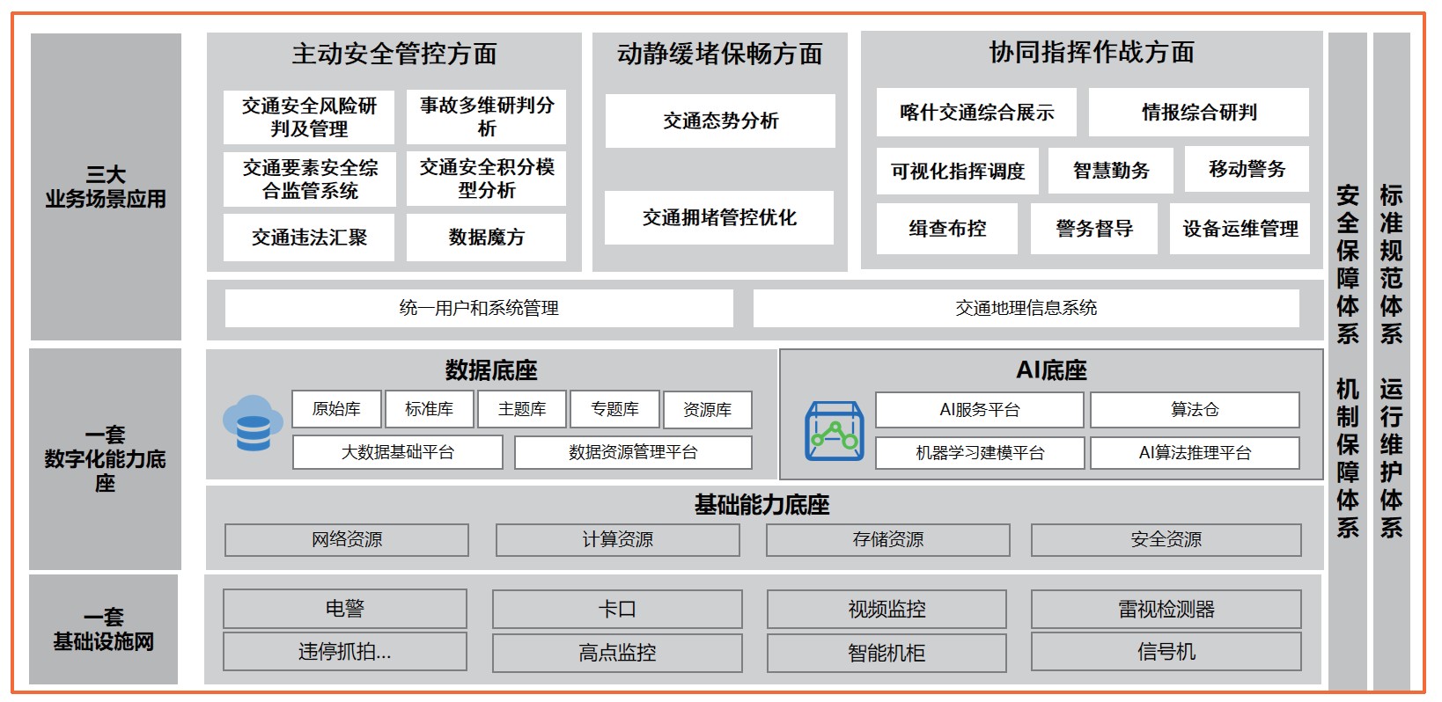This screenshot has height=702, width=1442.
Task: Click the 违停抓拍... box
Action: (x=344, y=652)
